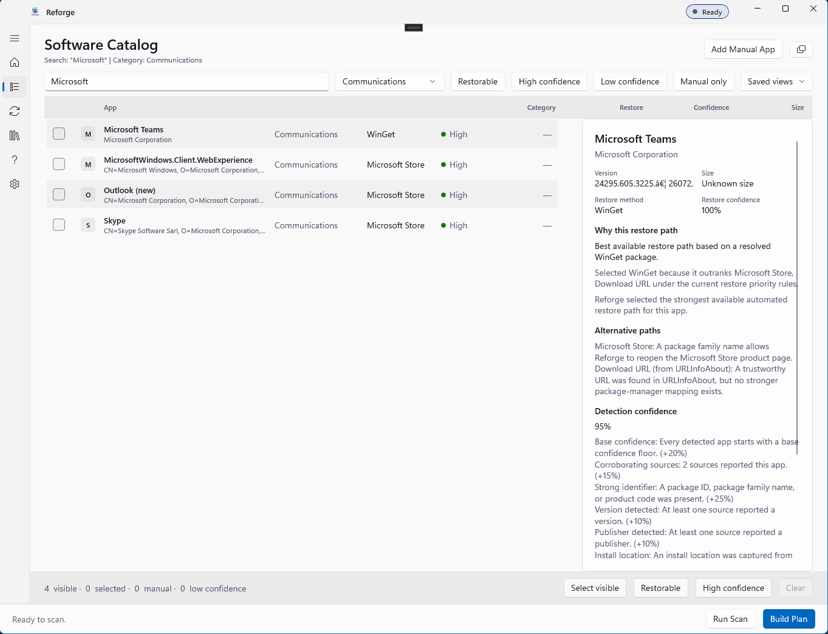Check the MicrosoftWindows.Client.WebExperience checkbox

pyautogui.click(x=59, y=164)
